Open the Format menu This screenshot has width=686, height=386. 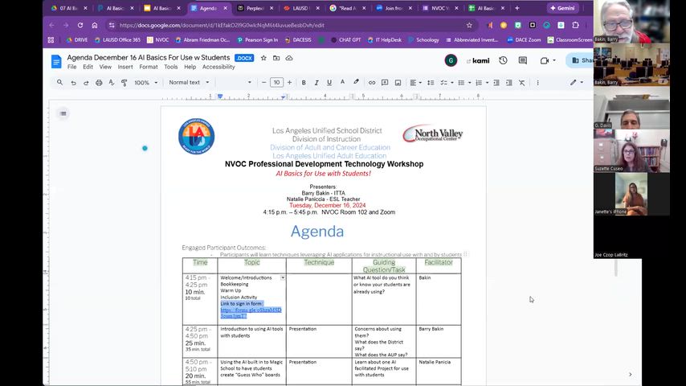[149, 67]
